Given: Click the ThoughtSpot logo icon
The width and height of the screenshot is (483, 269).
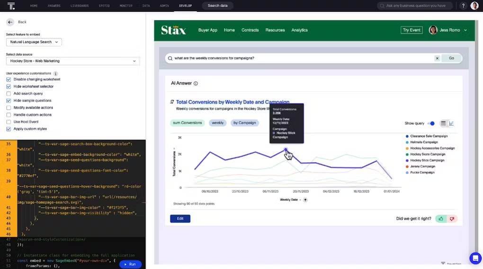Looking at the screenshot, I should (11, 6).
